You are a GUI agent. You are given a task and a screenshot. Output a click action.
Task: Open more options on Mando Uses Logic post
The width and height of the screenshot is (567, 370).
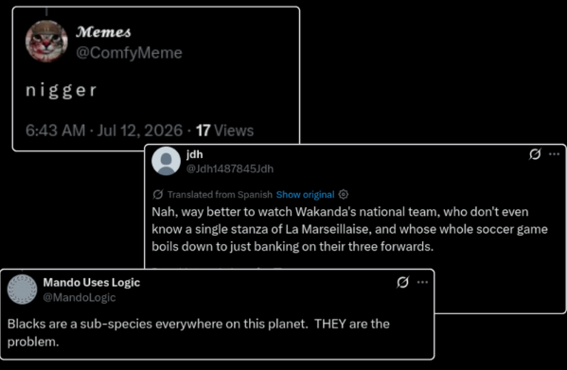click(x=423, y=282)
